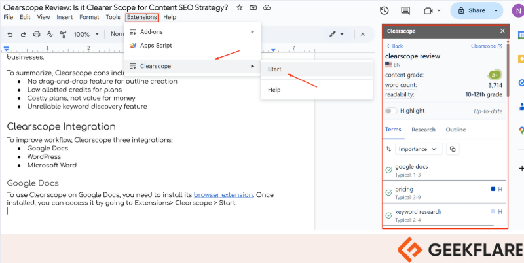
Task: Click the plus add-ons icon
Action: (521, 168)
